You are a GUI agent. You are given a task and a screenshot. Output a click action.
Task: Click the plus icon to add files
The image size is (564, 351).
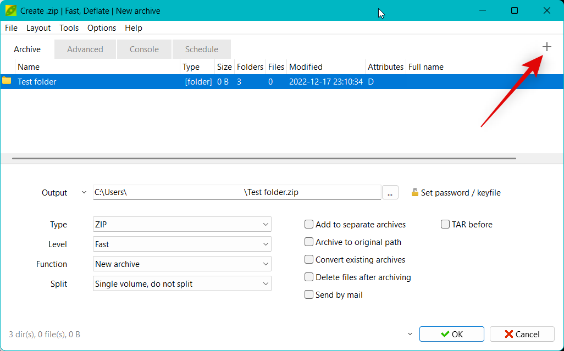(x=546, y=47)
